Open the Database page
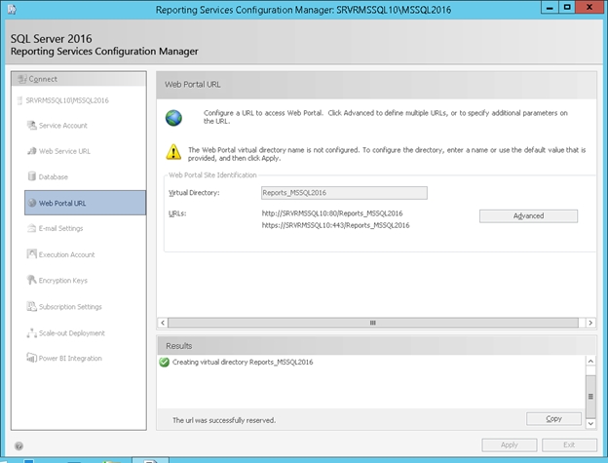The image size is (608, 463). 54,176
